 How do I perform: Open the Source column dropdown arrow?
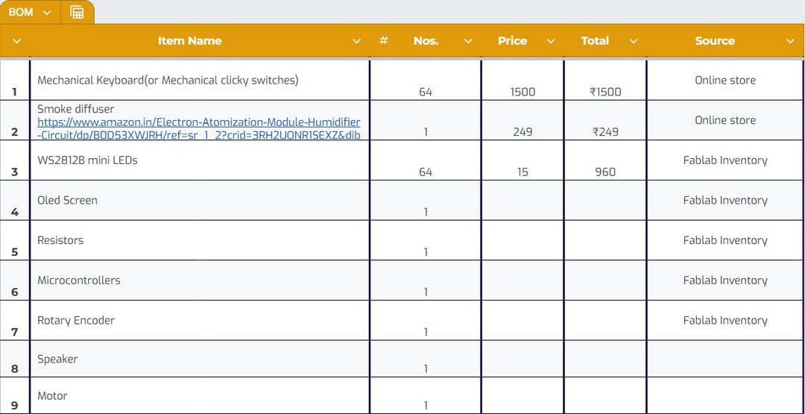pos(791,41)
